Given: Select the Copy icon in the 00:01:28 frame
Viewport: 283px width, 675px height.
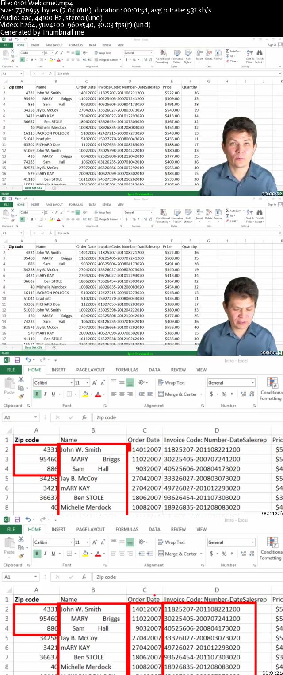Looking at the screenshot, I should 21,547.
